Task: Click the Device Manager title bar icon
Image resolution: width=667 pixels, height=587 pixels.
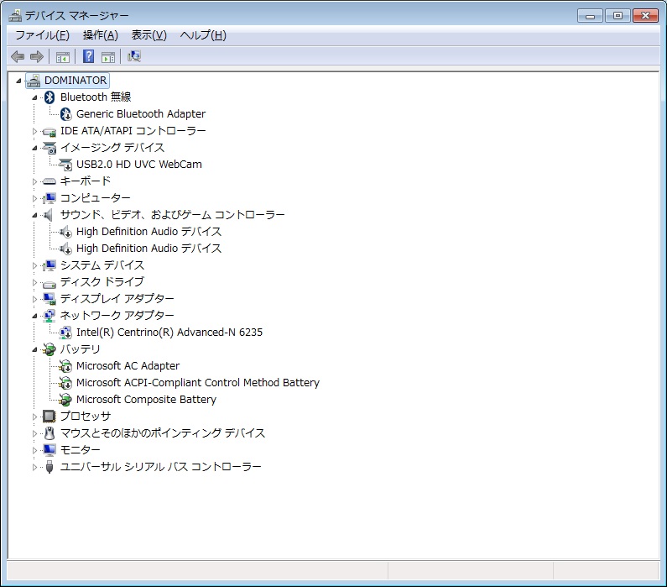Action: coord(15,16)
